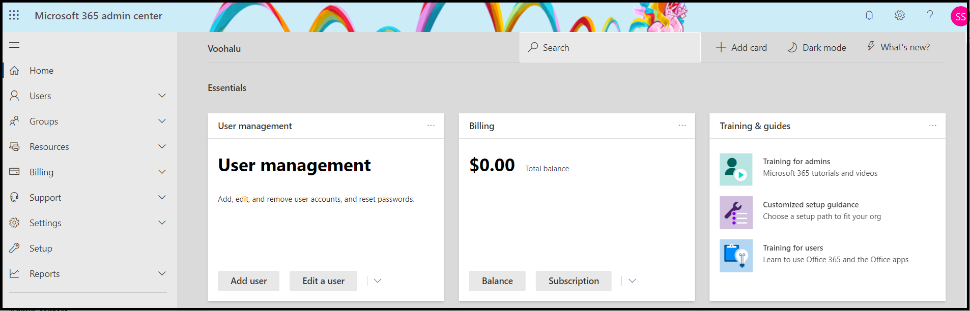Expand the Support menu chevron
The image size is (970, 311).
(x=162, y=197)
